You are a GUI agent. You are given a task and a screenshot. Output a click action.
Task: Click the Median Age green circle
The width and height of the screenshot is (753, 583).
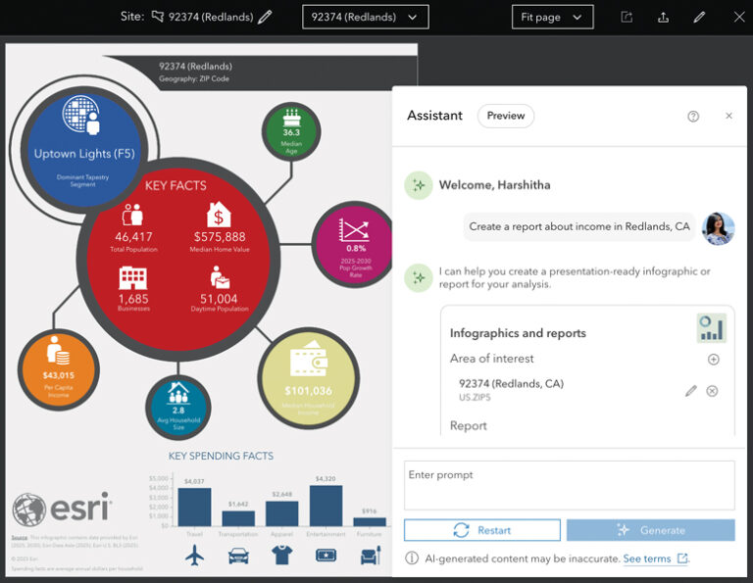pyautogui.click(x=291, y=132)
